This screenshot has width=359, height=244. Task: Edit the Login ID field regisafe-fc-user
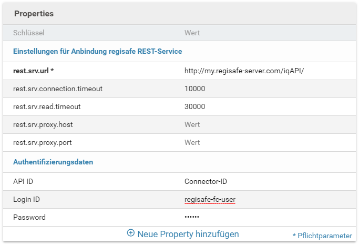(210, 199)
